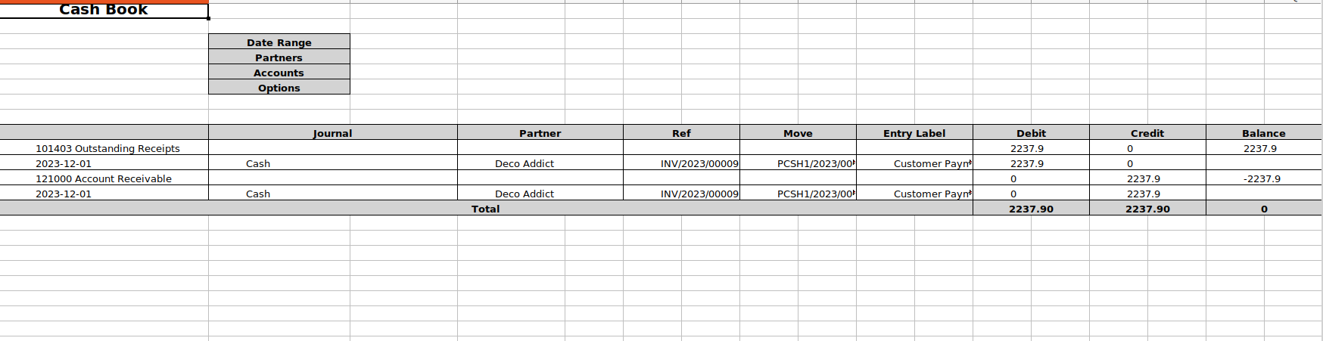Select the total balance 0 cell
The height and width of the screenshot is (341, 1323).
click(x=1263, y=209)
